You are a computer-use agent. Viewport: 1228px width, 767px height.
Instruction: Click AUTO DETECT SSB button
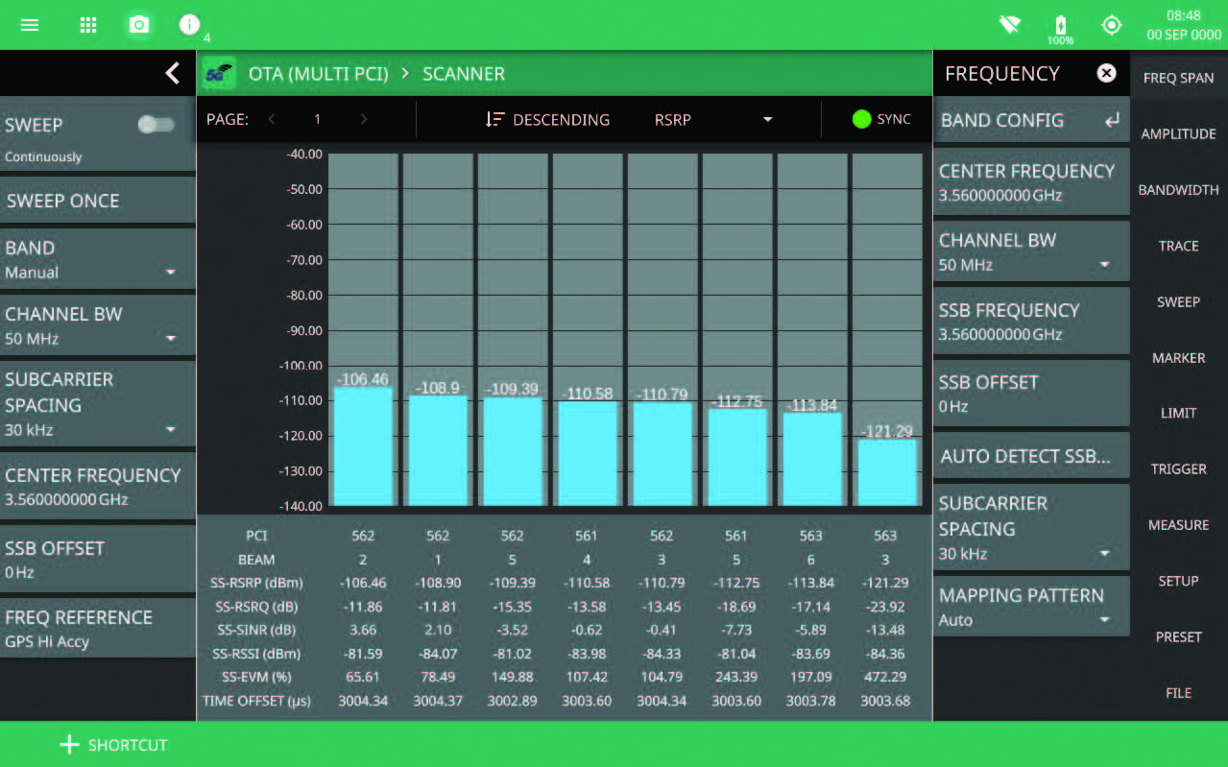tap(1030, 456)
